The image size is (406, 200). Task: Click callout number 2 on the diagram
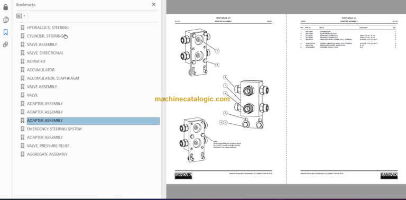[225, 113]
